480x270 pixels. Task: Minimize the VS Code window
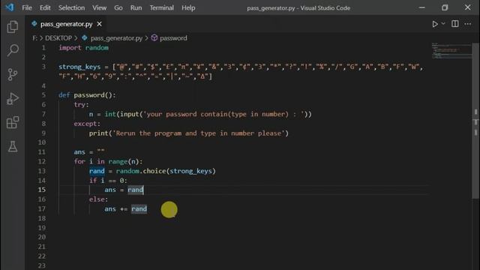click(x=421, y=7)
